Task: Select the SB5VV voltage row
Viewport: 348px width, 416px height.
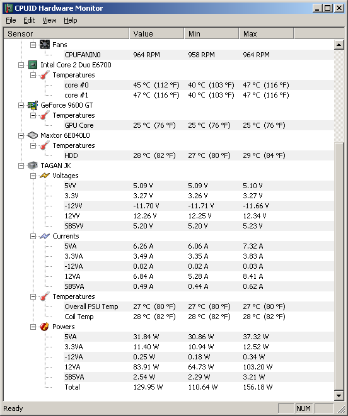Action: coord(199,226)
